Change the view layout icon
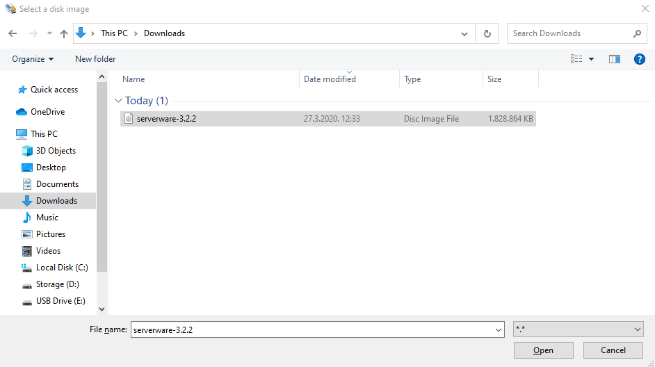The height and width of the screenshot is (367, 655). point(576,59)
